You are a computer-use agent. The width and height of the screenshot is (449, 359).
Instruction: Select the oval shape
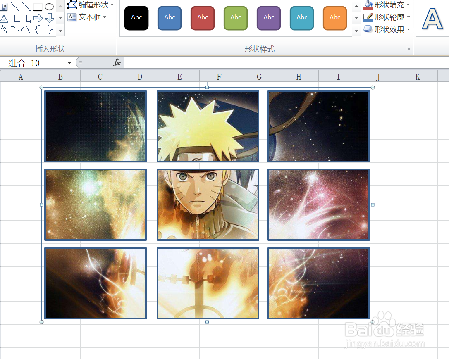coord(49,7)
